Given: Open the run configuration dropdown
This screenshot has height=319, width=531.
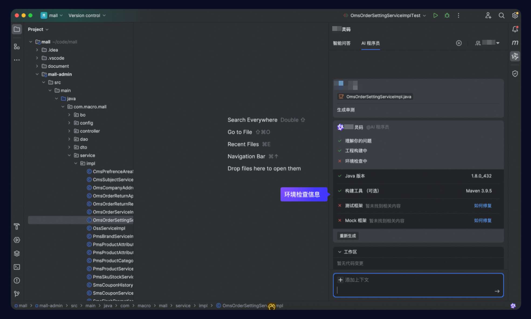Looking at the screenshot, I should click(x=385, y=15).
